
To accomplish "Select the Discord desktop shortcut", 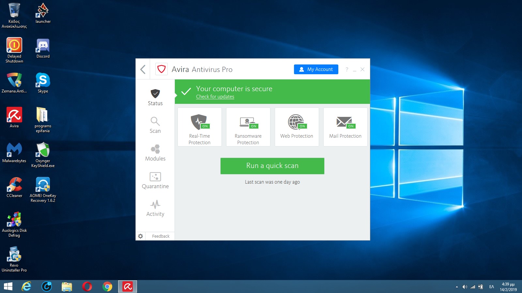I will (x=43, y=48).
